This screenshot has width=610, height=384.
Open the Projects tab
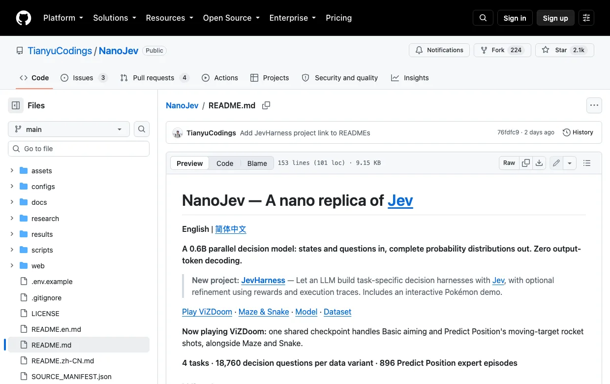(x=270, y=78)
